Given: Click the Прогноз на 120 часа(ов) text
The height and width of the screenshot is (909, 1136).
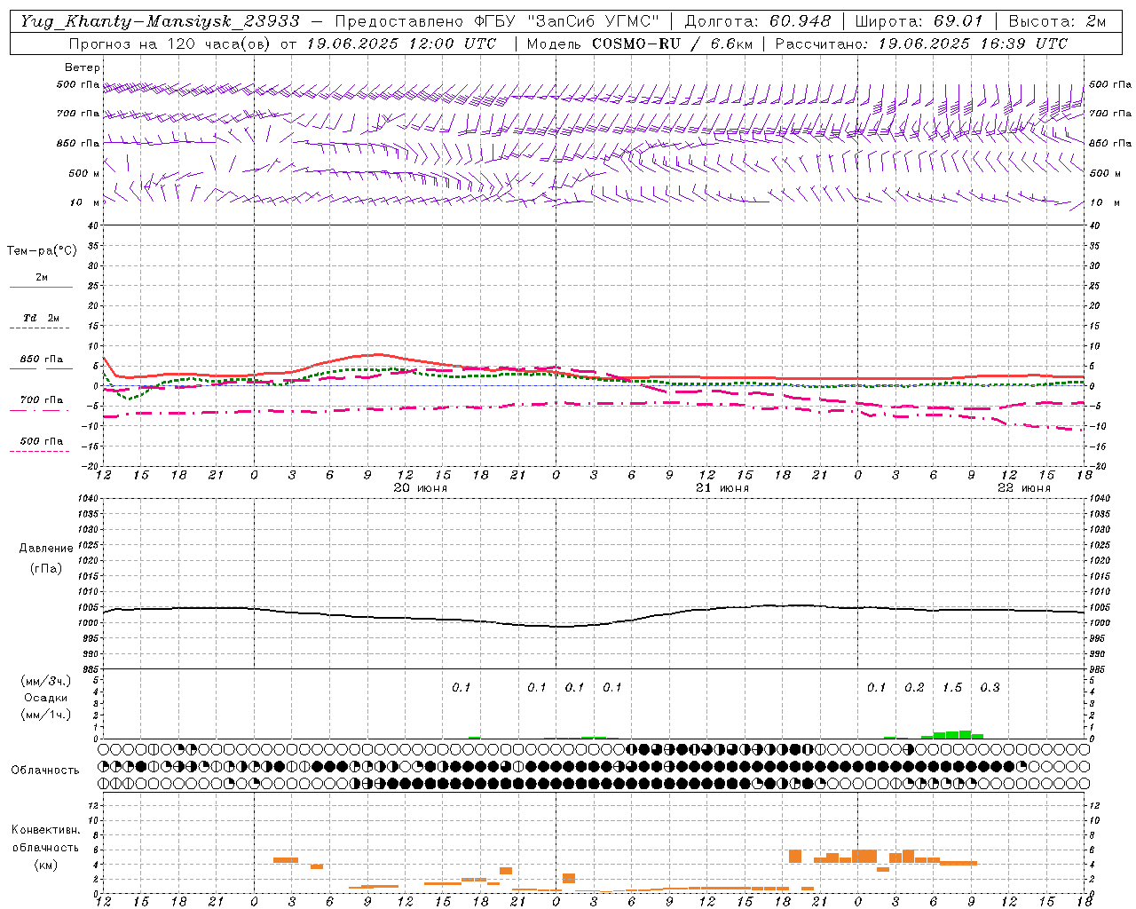Looking at the screenshot, I should click(171, 43).
